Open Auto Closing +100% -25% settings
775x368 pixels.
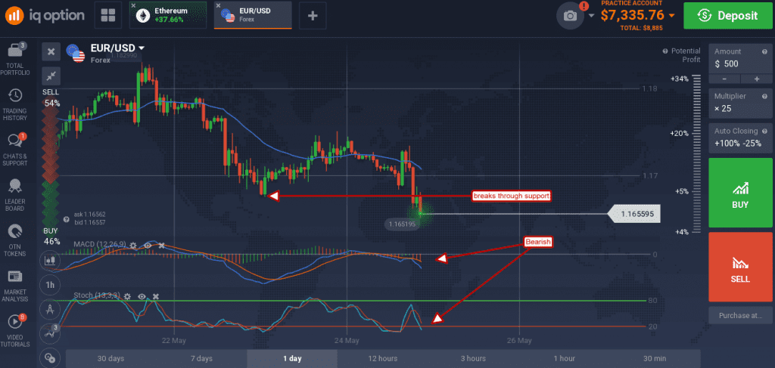(x=740, y=138)
